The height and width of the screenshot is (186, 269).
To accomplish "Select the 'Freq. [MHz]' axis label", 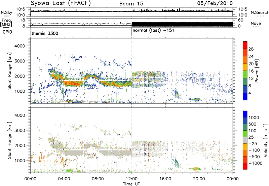I will click(x=6, y=22).
